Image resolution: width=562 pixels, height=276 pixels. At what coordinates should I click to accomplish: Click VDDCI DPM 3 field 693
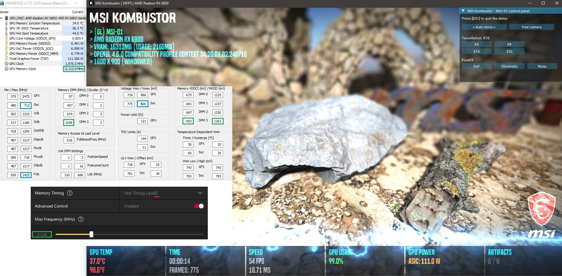click(188, 121)
